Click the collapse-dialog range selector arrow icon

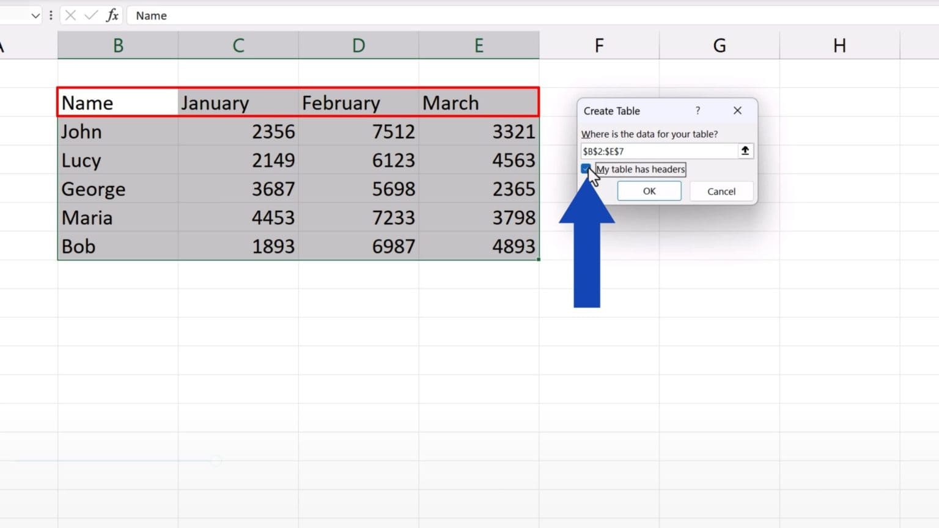tap(745, 150)
